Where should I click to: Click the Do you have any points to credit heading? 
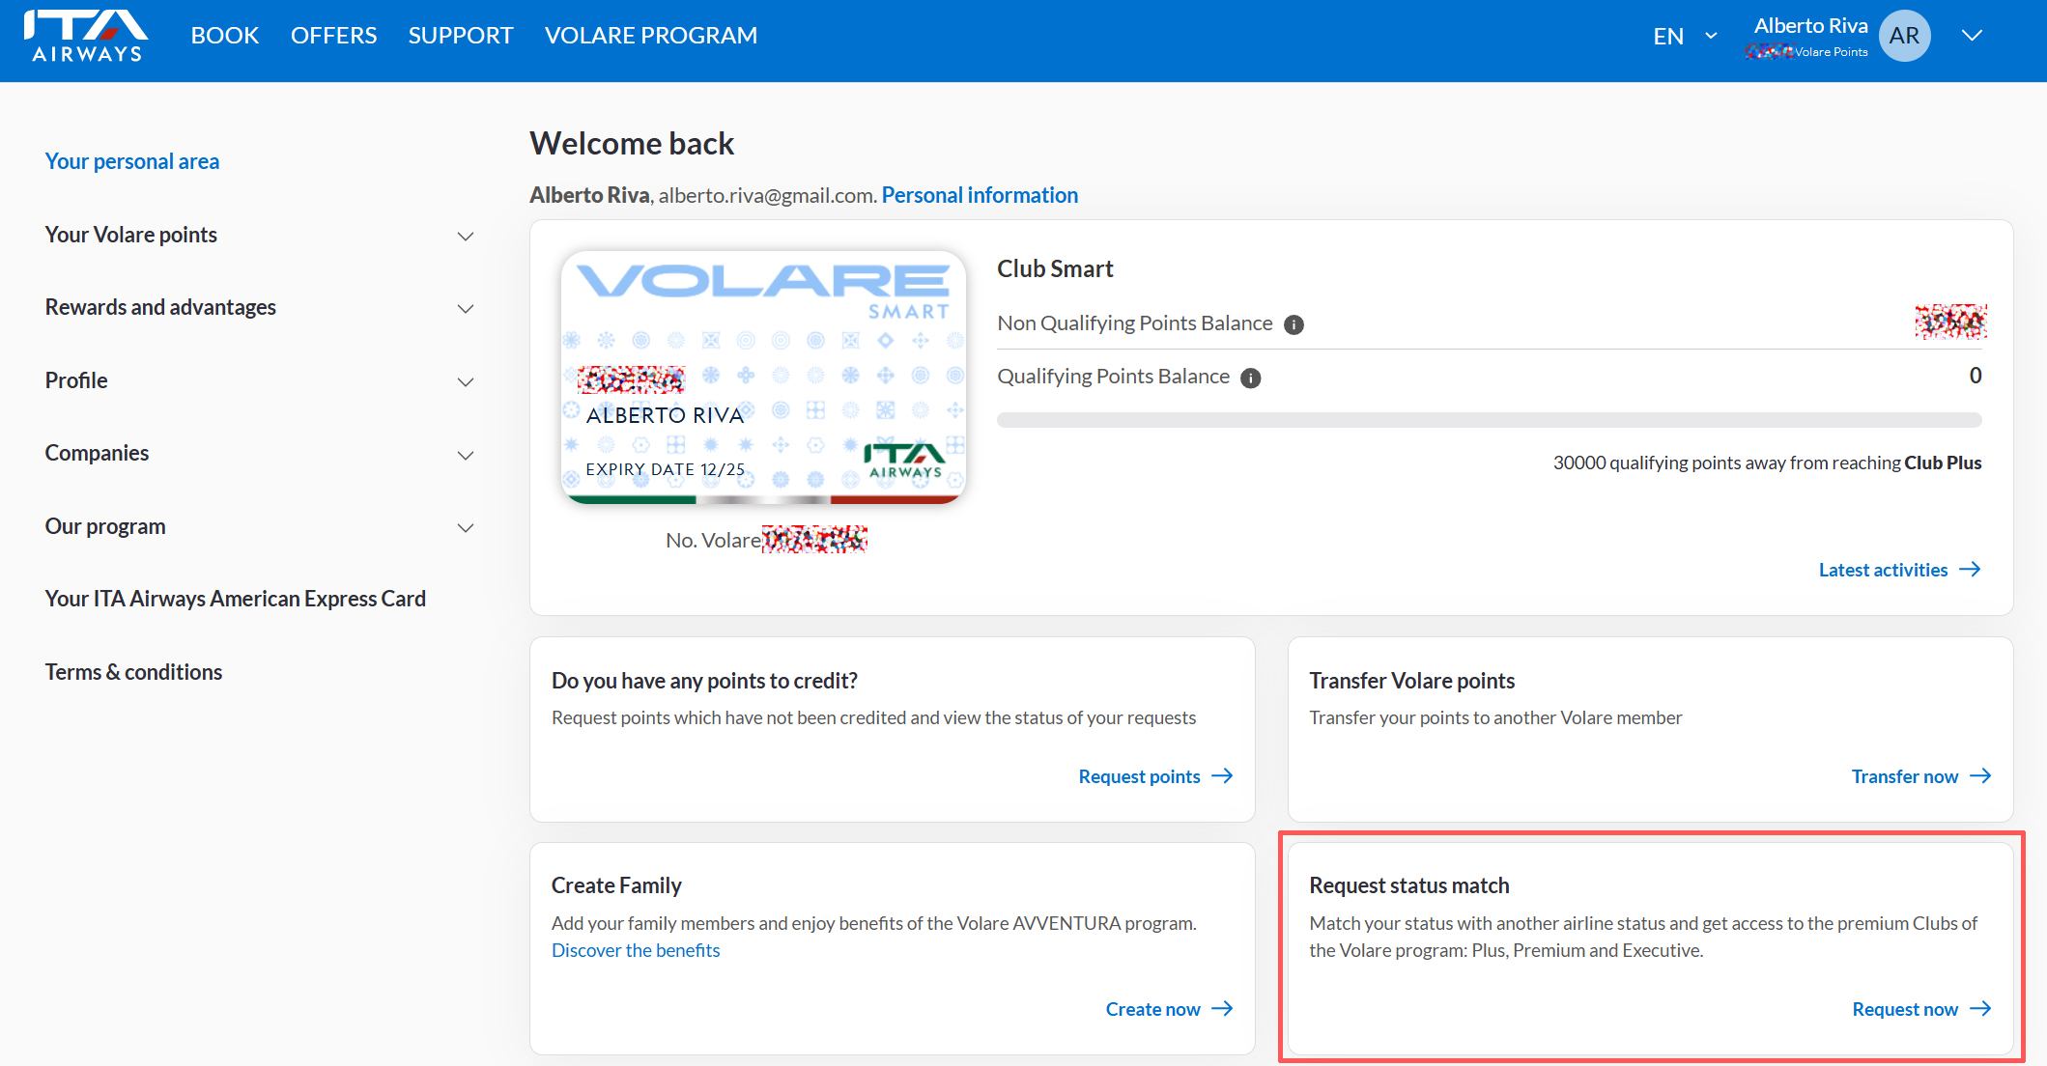coord(704,681)
